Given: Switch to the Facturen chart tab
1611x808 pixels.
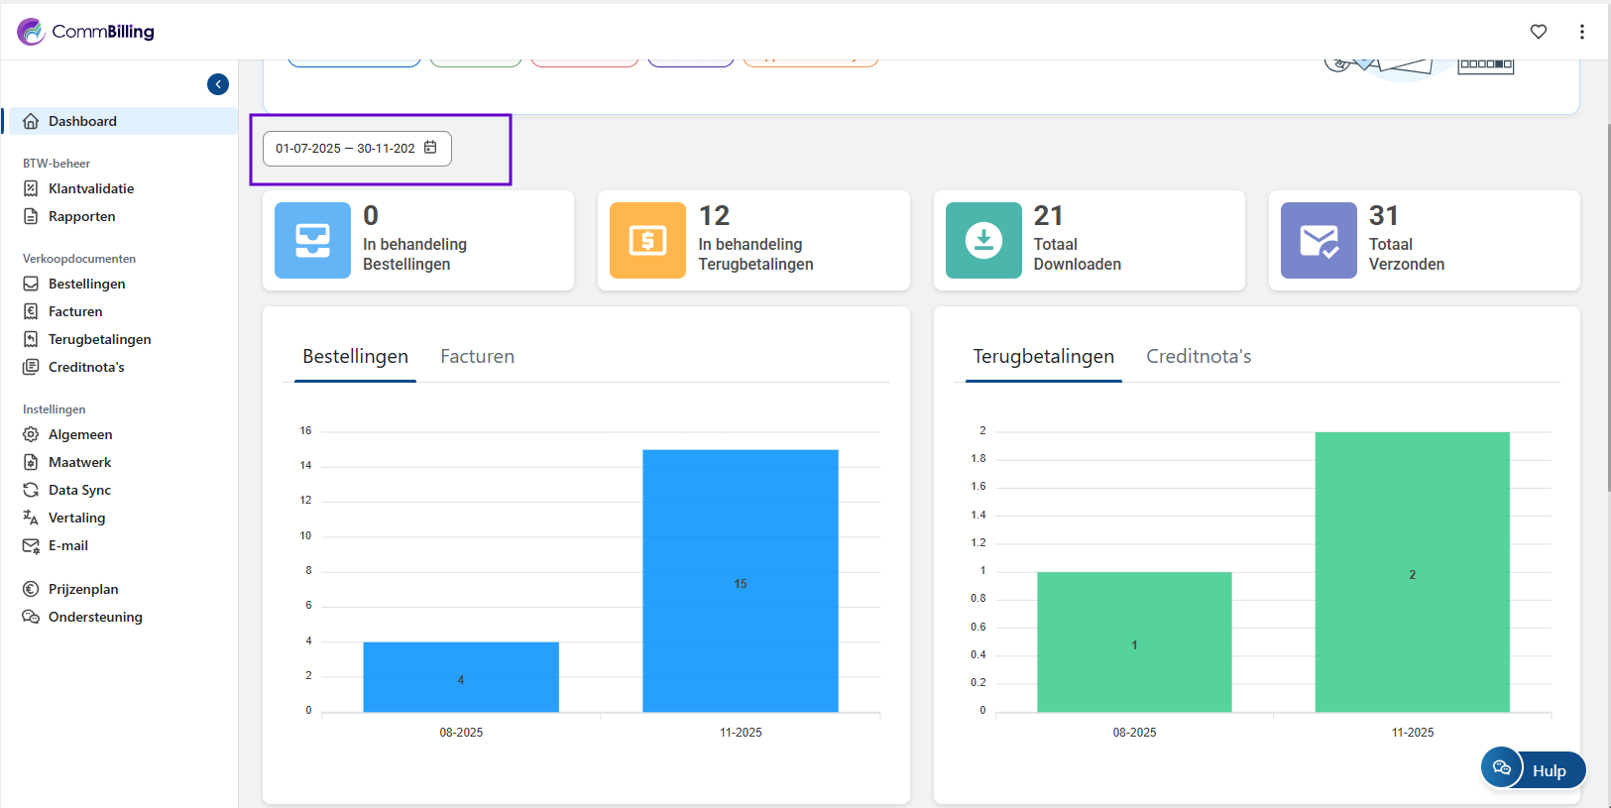Looking at the screenshot, I should [x=477, y=357].
